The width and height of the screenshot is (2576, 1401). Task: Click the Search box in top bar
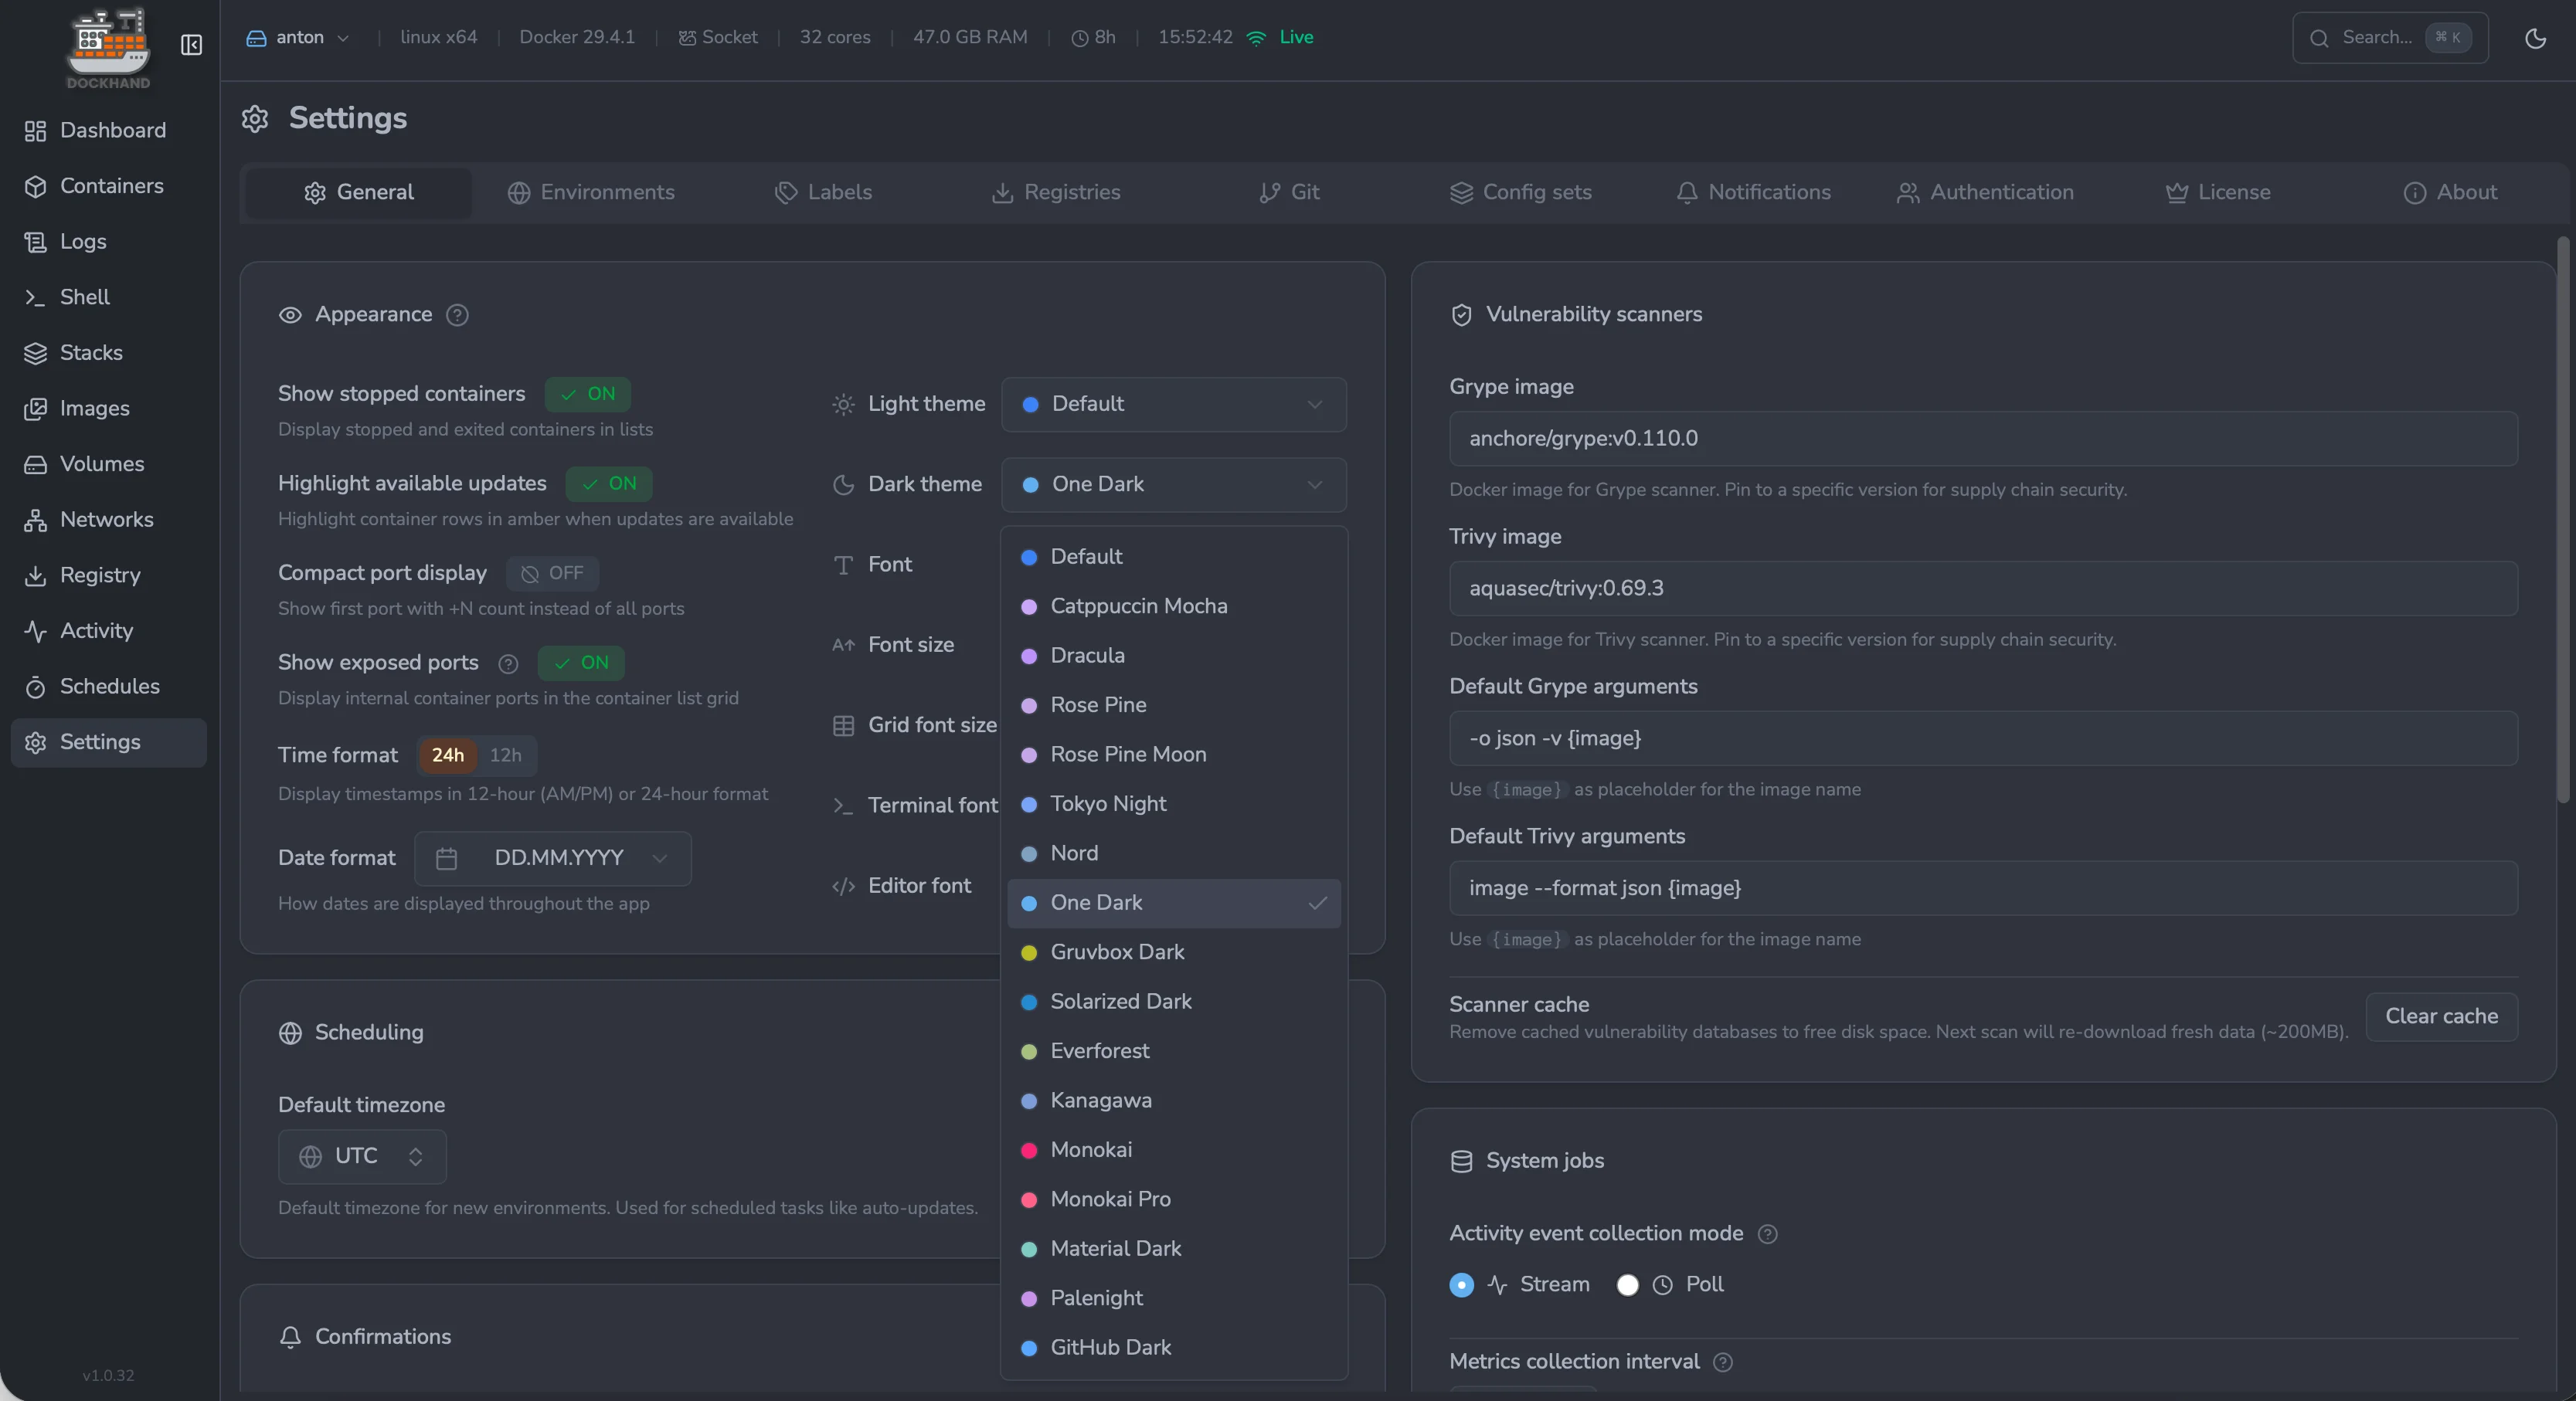point(2390,38)
